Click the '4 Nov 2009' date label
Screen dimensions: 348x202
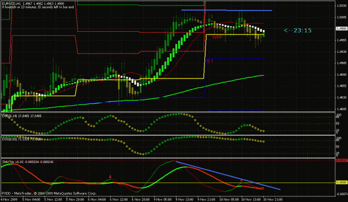pyautogui.click(x=9, y=199)
